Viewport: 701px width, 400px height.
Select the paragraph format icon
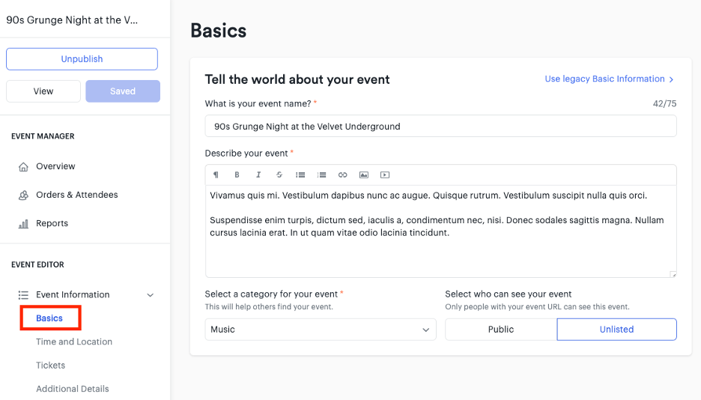[x=216, y=175]
